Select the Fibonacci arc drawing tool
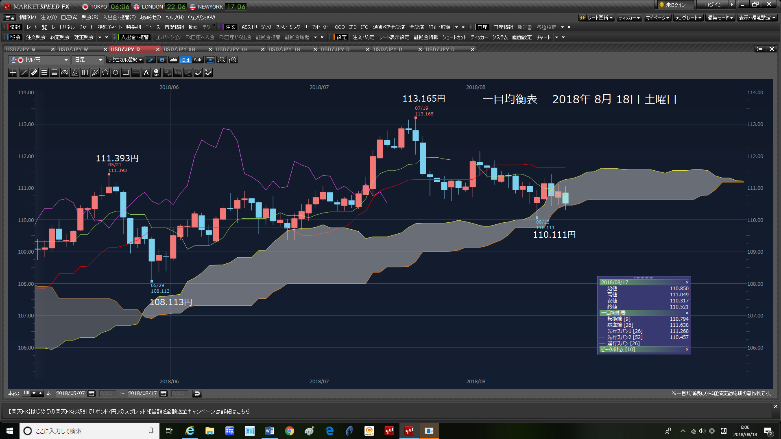The height and width of the screenshot is (439, 781). click(65, 72)
